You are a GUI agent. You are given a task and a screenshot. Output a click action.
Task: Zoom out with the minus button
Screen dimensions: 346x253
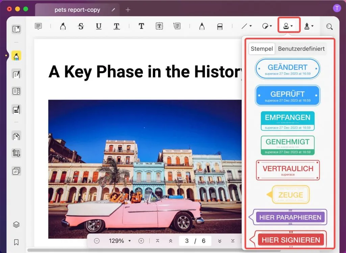tap(97, 241)
